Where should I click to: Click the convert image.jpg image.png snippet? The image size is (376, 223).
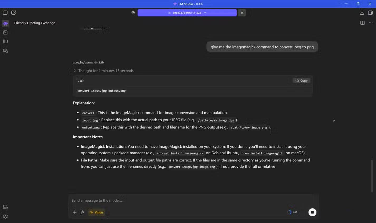[191, 167]
